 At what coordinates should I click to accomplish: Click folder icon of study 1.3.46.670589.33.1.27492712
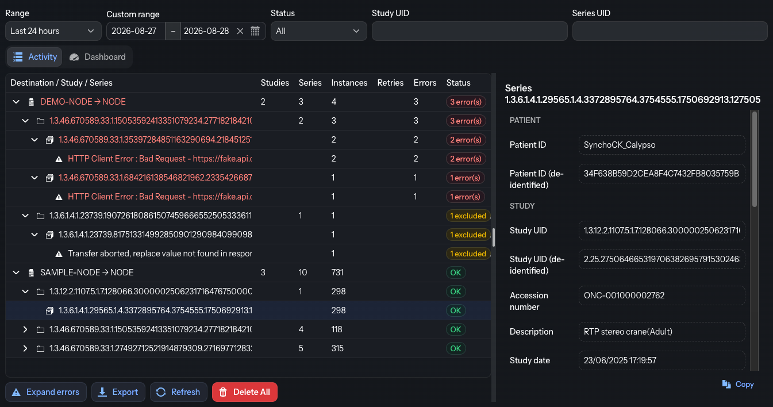(x=40, y=348)
